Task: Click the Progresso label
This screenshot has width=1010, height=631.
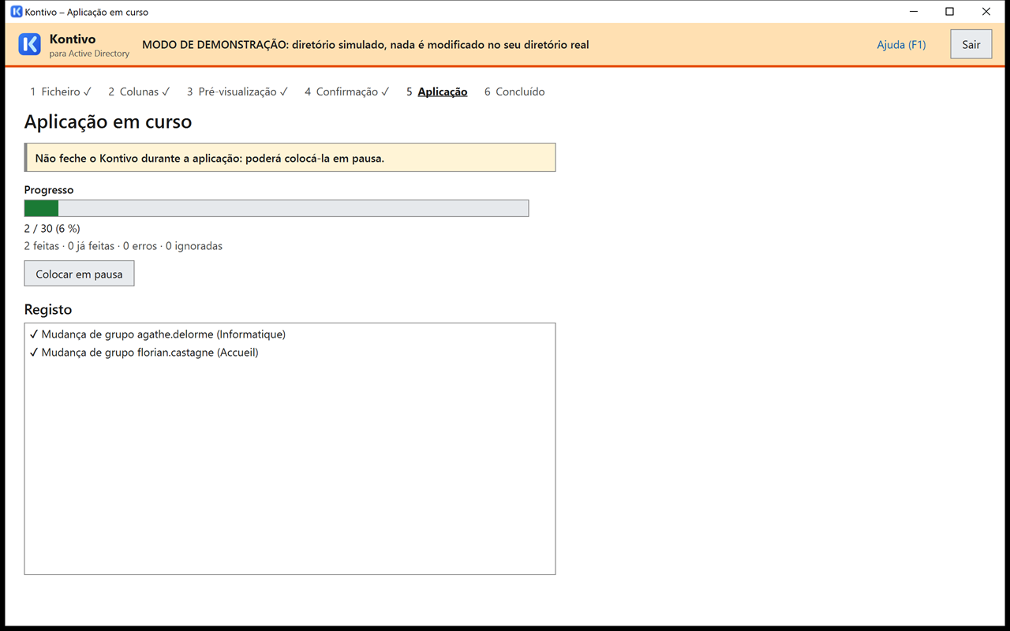Action: 49,190
